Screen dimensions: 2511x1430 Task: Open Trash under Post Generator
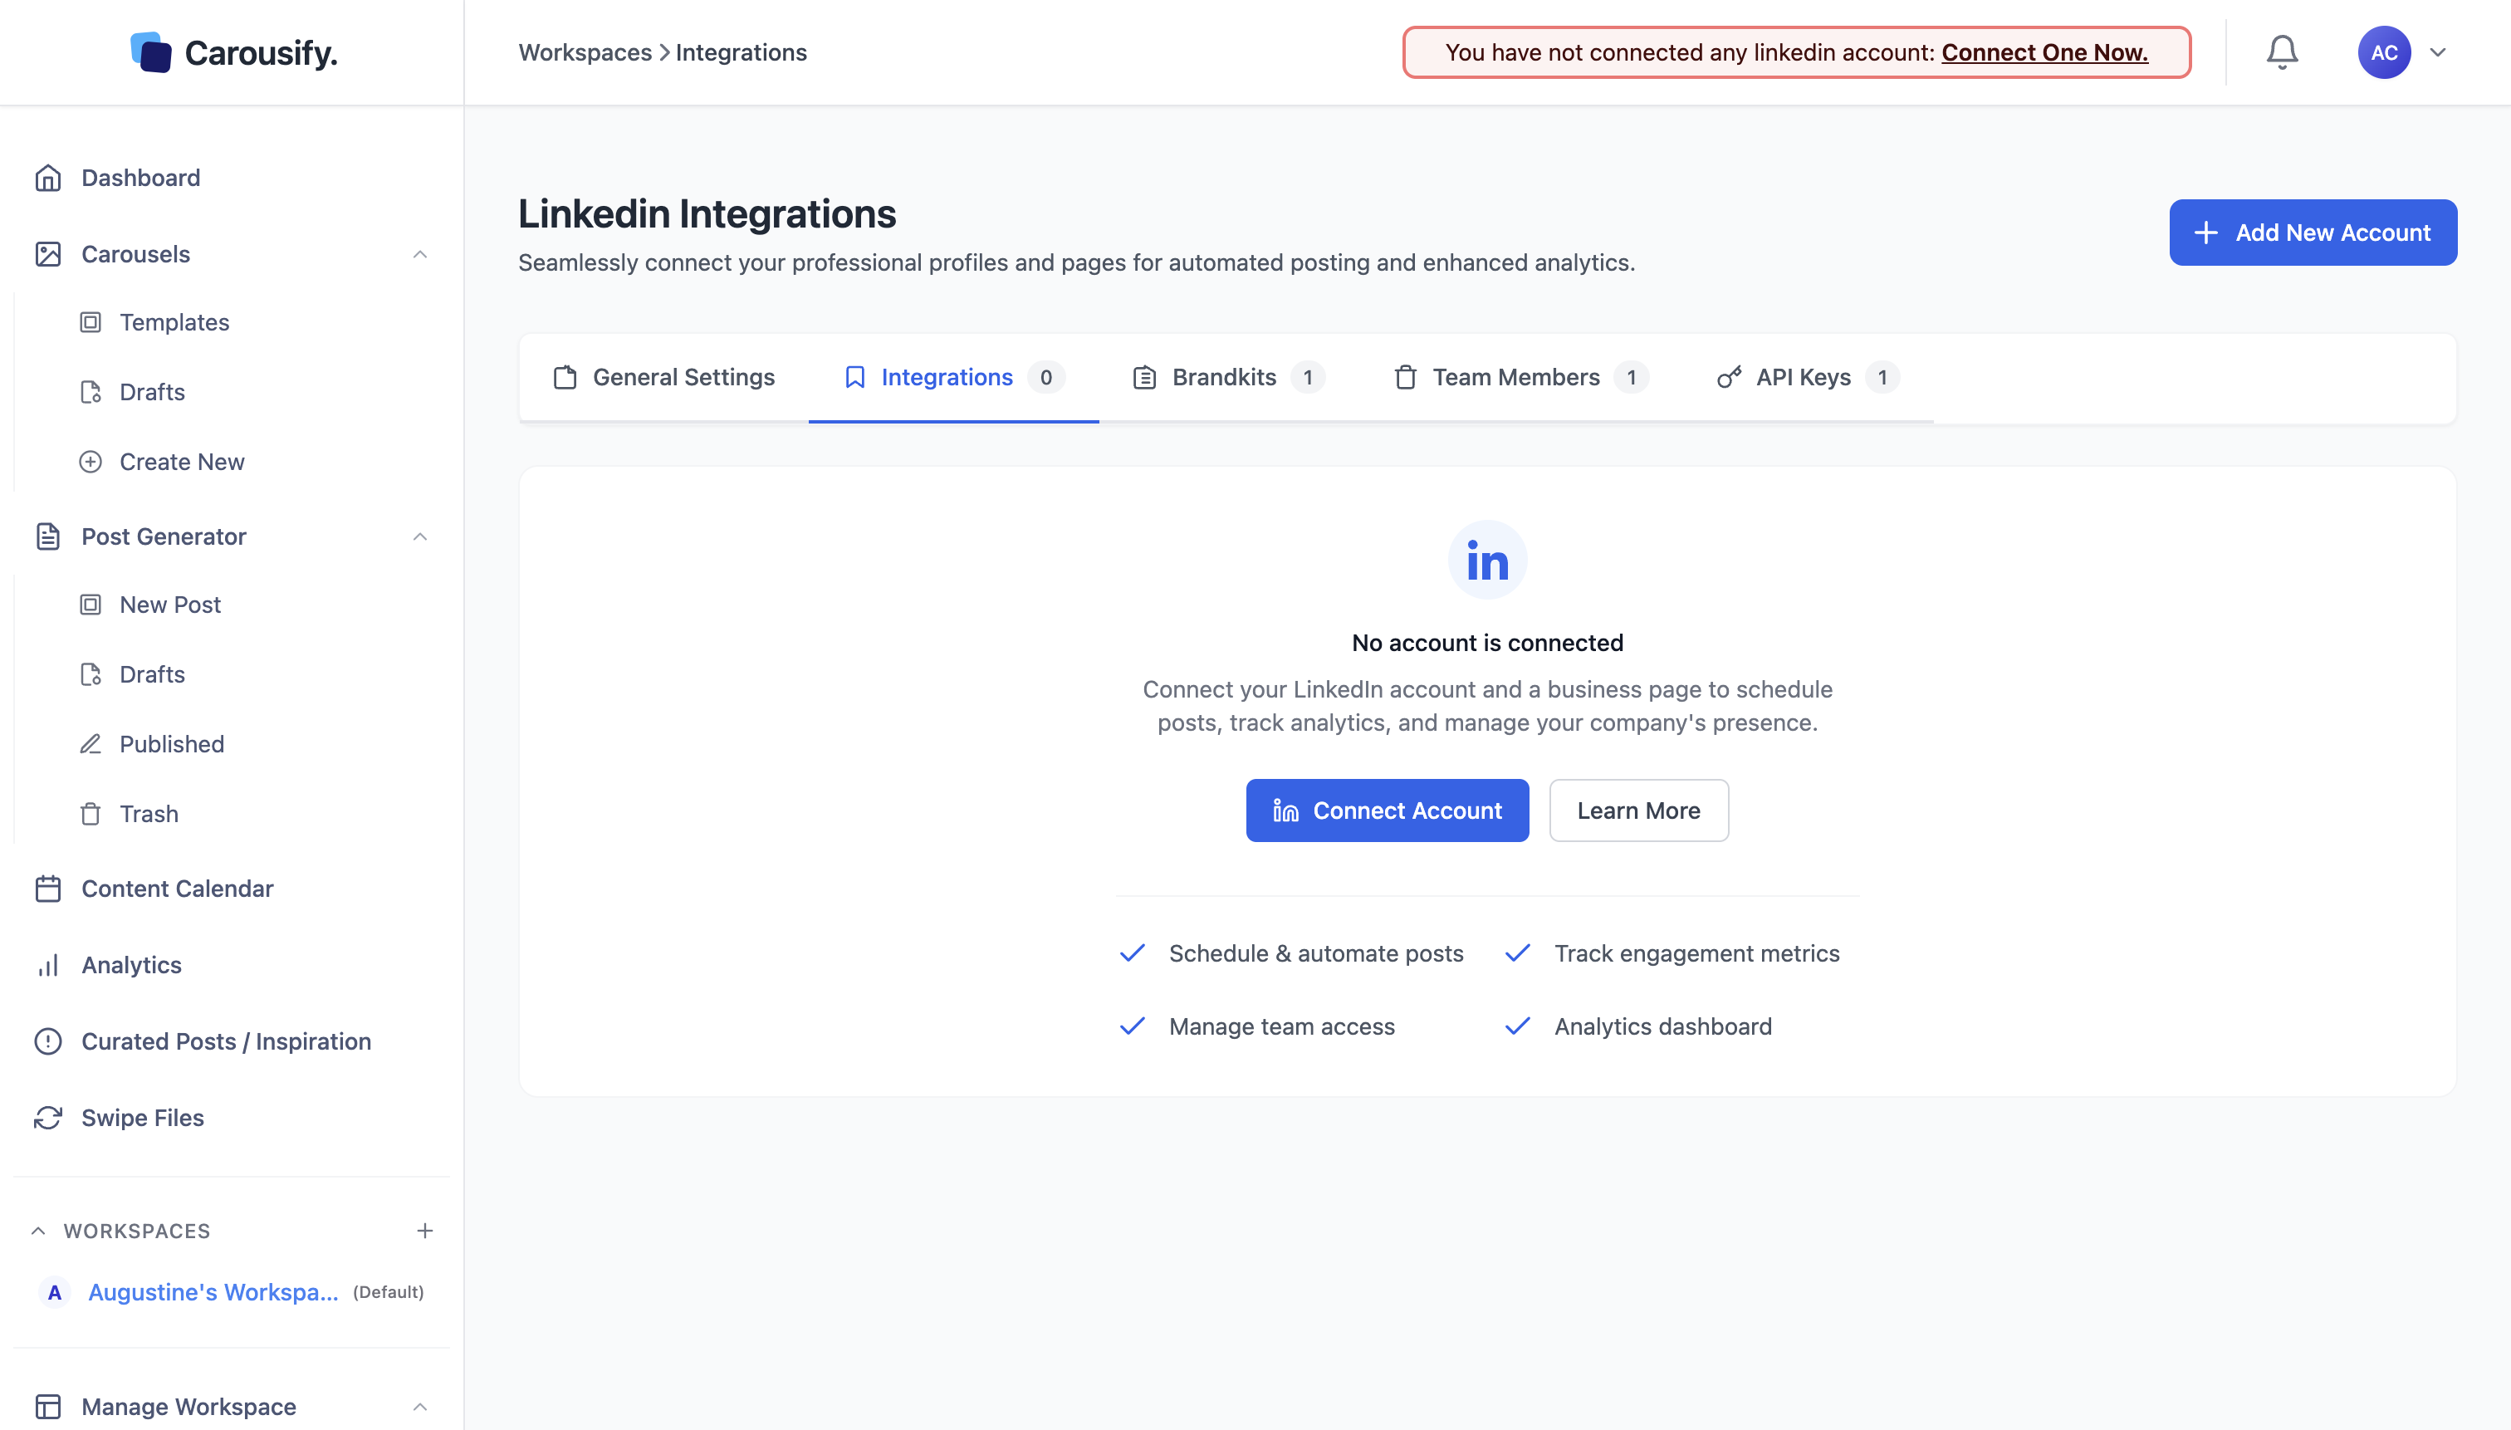[x=149, y=813]
